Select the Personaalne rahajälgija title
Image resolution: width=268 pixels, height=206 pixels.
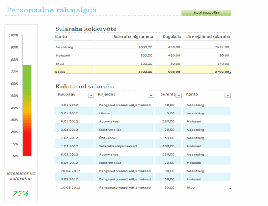point(52,10)
